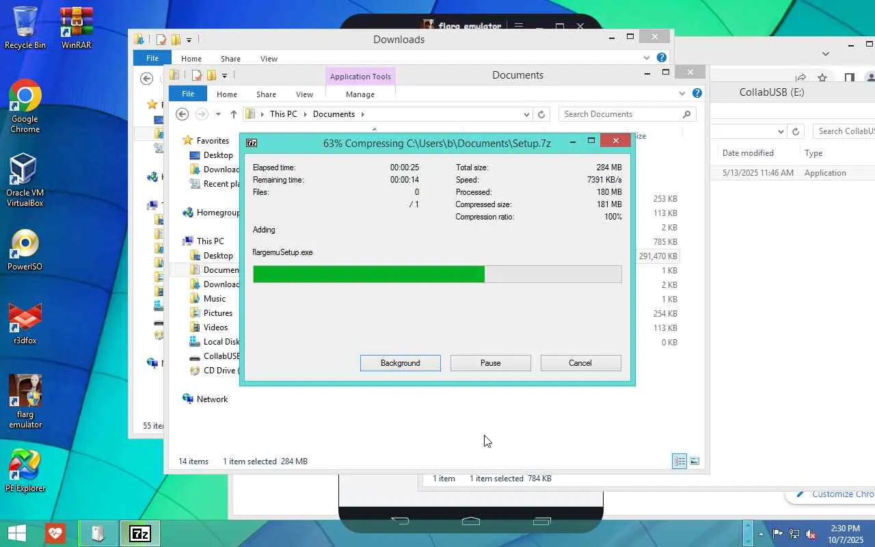Open the Home tab in Downloads window
875x547 pixels.
click(191, 59)
